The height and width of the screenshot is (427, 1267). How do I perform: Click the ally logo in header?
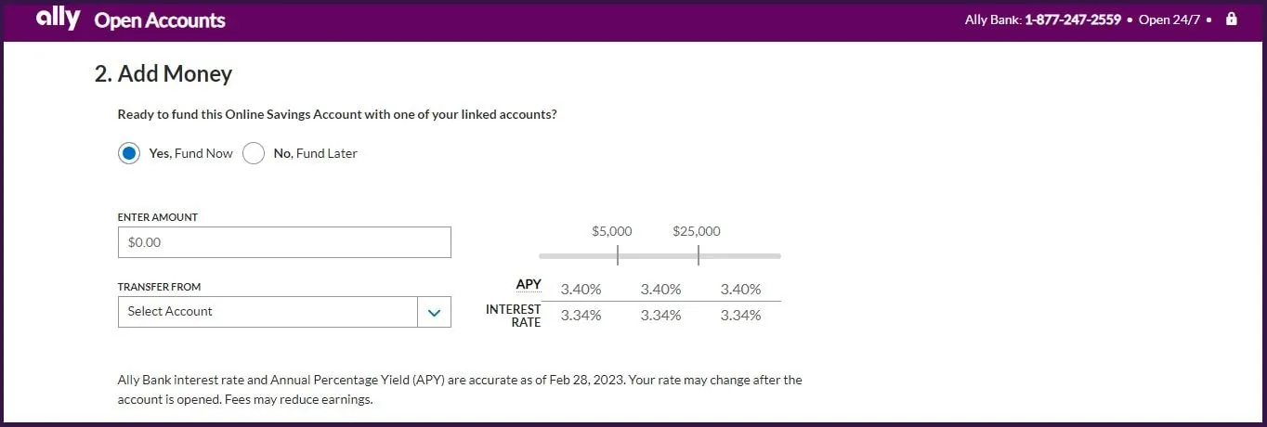click(58, 19)
